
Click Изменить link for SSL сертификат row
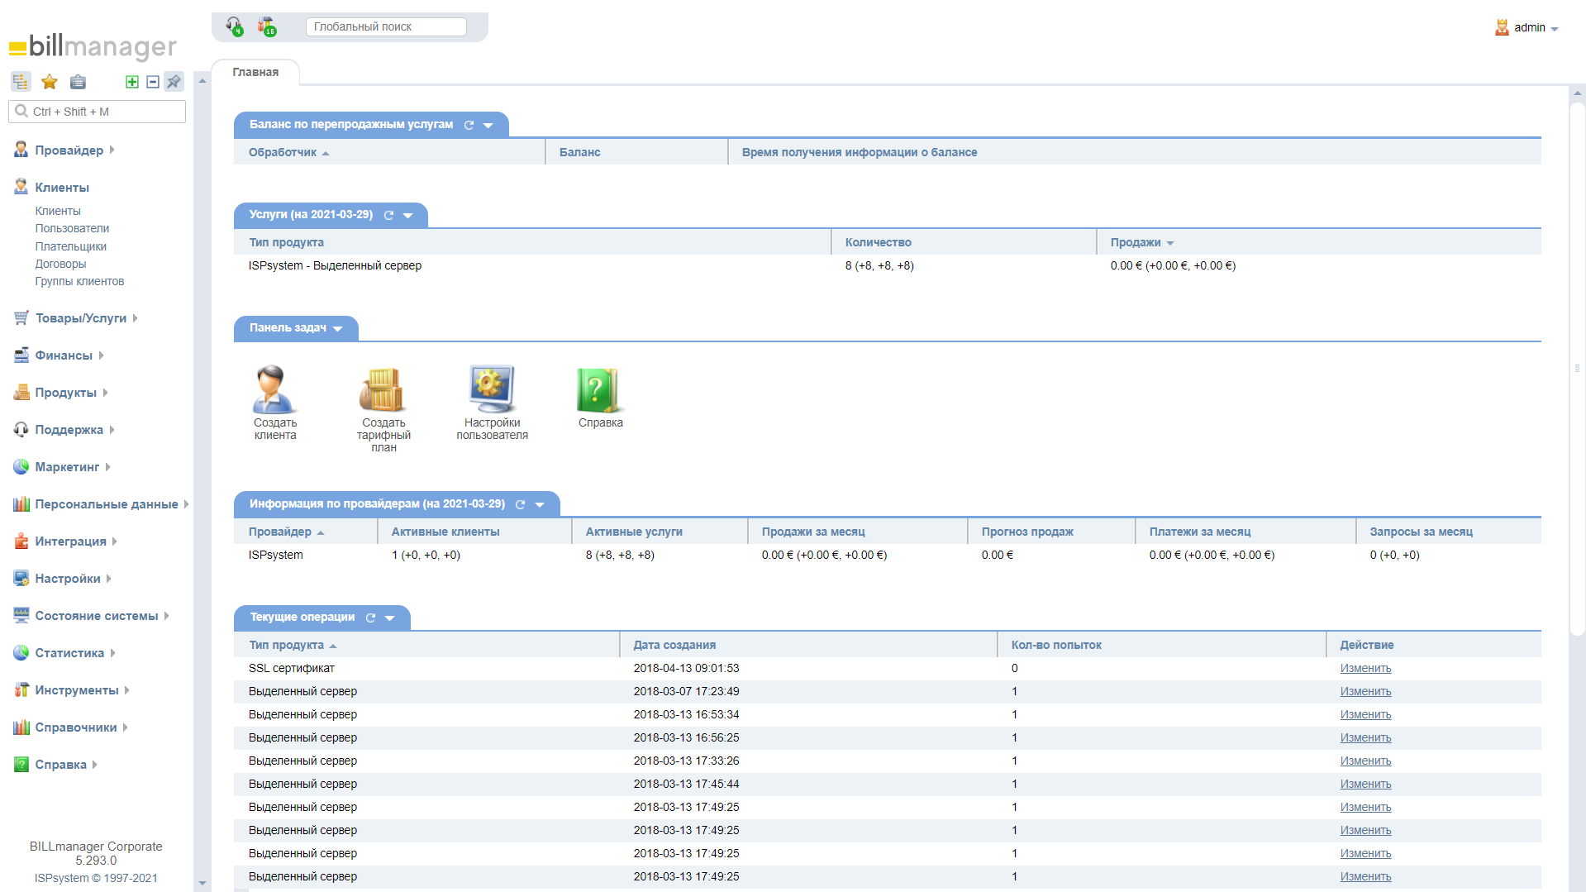coord(1365,668)
